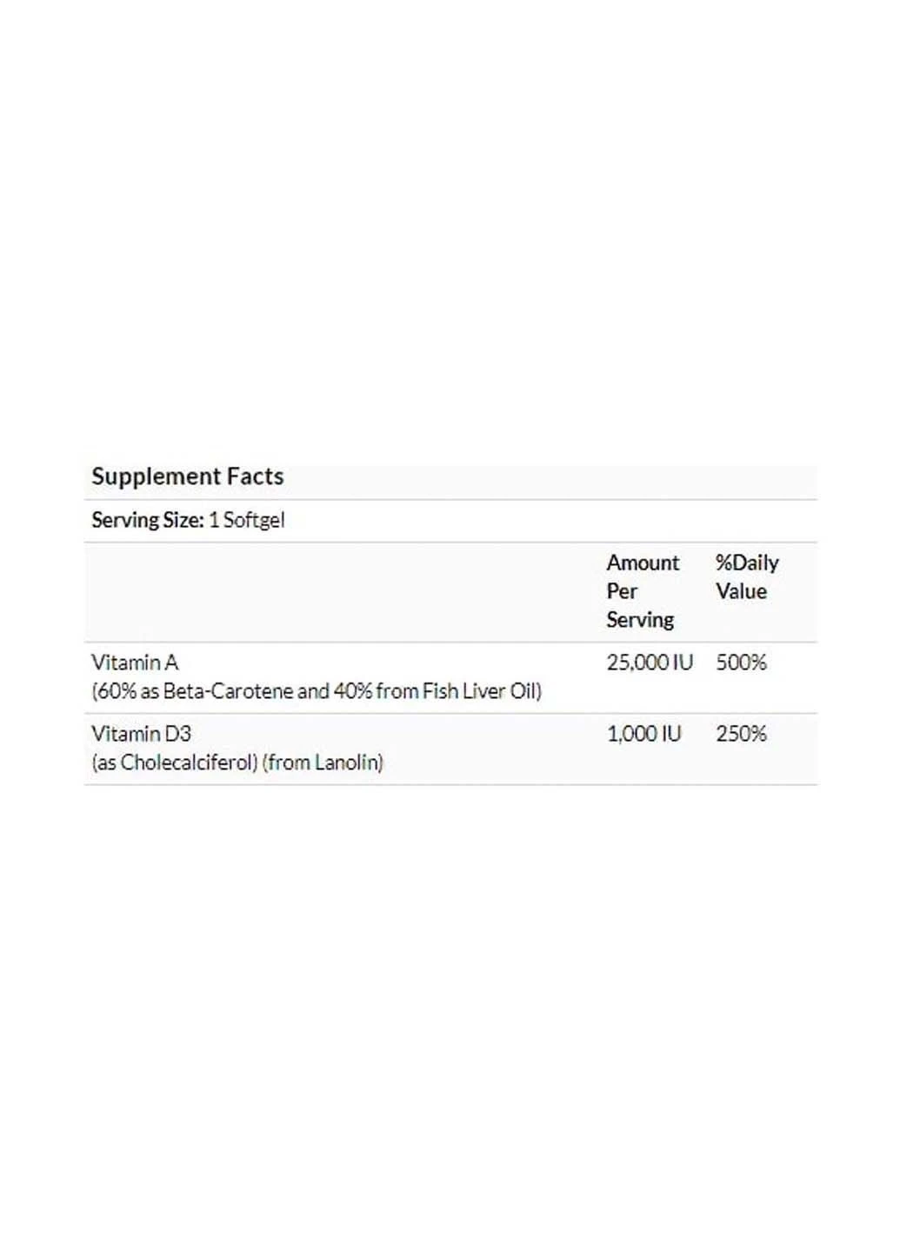Click the Serving Size label
900x1252 pixels.
tap(148, 520)
